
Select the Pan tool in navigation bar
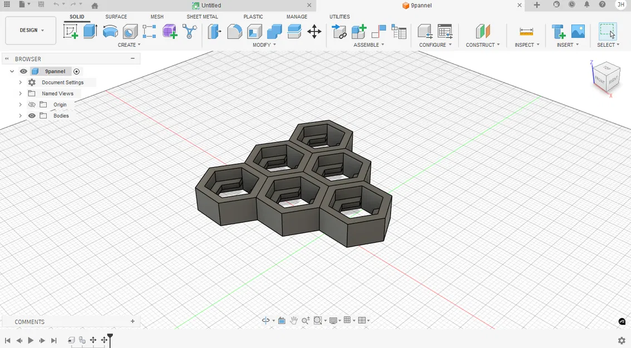(x=294, y=320)
